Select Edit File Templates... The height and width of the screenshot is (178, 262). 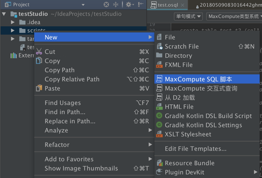tap(207, 149)
